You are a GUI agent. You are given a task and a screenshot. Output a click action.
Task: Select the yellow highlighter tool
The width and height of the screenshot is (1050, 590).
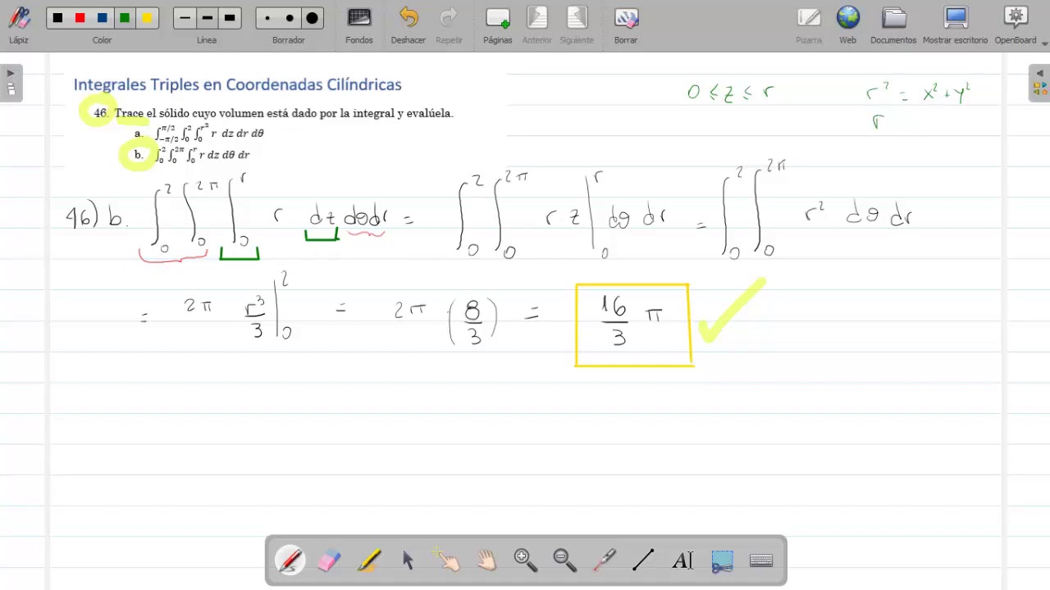coord(369,560)
